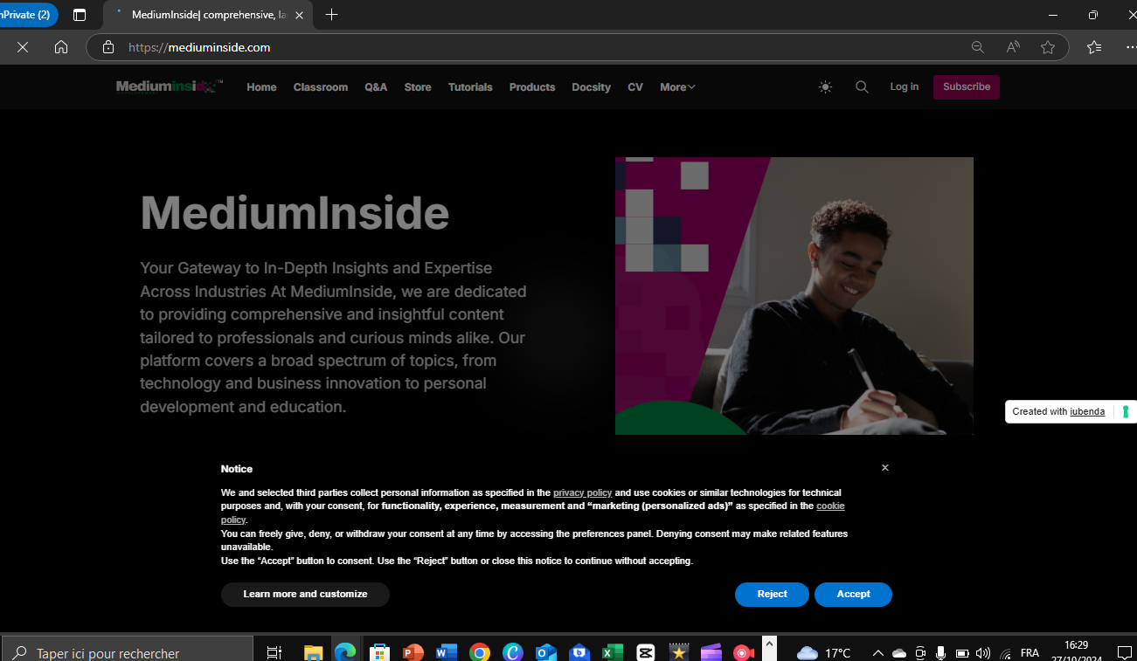Click the iubenda link in badge
Viewport: 1137px width, 661px height.
tap(1087, 411)
